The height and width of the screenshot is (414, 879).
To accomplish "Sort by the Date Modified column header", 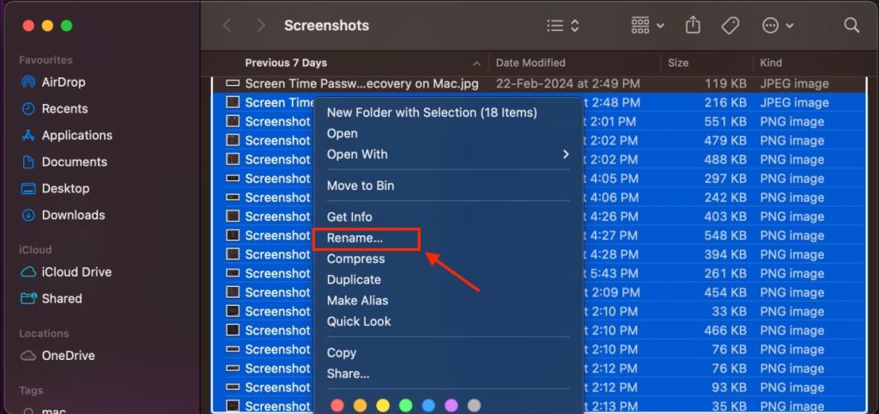I will [531, 63].
